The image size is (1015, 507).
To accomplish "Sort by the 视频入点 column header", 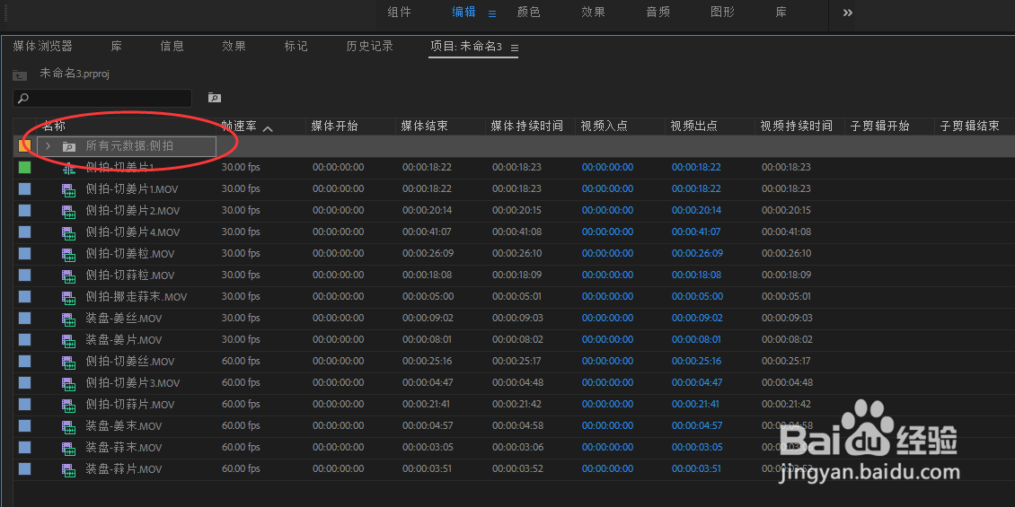I will 604,127.
